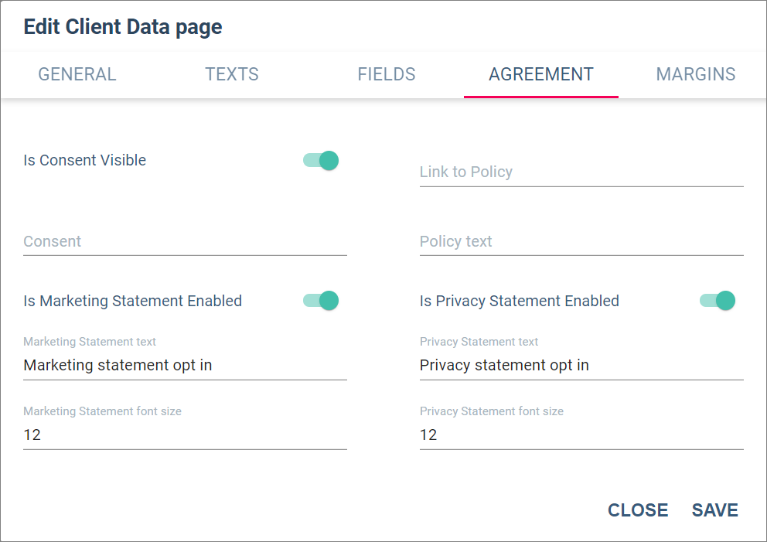Image resolution: width=767 pixels, height=542 pixels.
Task: Click the Edit Client Data page heading
Action: coord(123,27)
